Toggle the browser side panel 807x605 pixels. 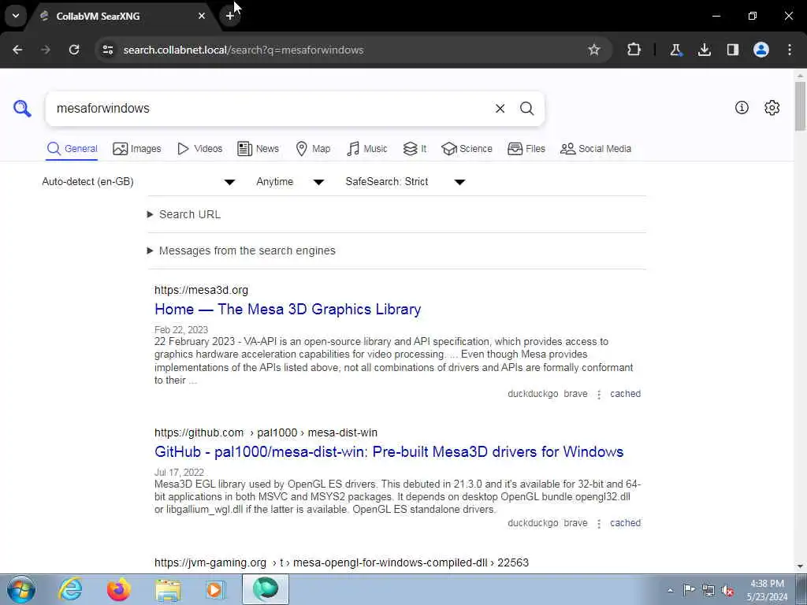(733, 50)
